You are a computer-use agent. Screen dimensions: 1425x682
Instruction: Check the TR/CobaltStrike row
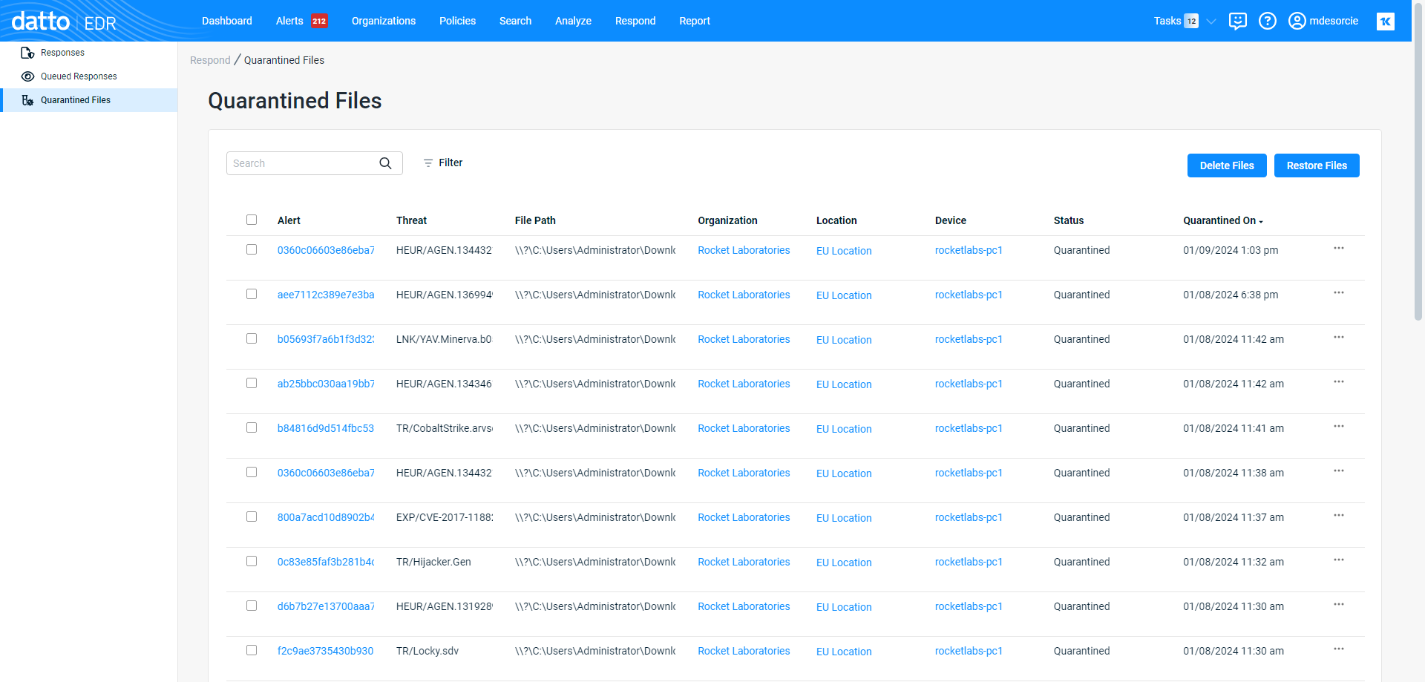[x=252, y=427]
